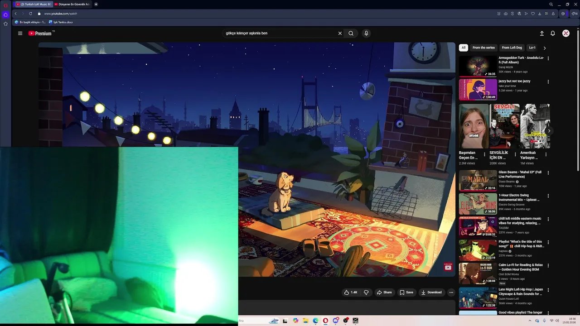Open Opera from Windows taskbar
Viewport: 580px width, 326px height.
point(325,321)
